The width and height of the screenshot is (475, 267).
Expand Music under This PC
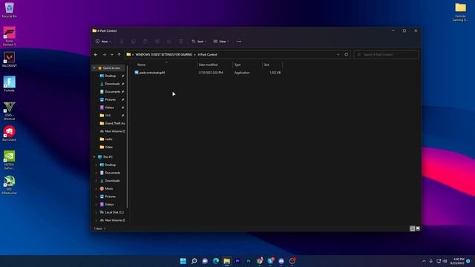coord(96,188)
